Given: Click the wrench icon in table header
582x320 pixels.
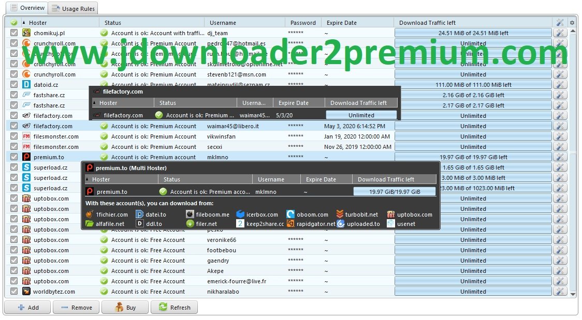Looking at the screenshot, I should coord(560,23).
